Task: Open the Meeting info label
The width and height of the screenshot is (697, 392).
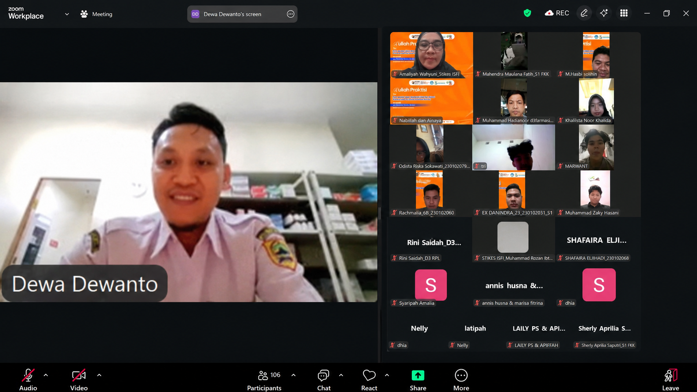Action: pos(96,14)
